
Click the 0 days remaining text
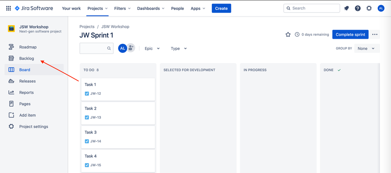click(315, 34)
